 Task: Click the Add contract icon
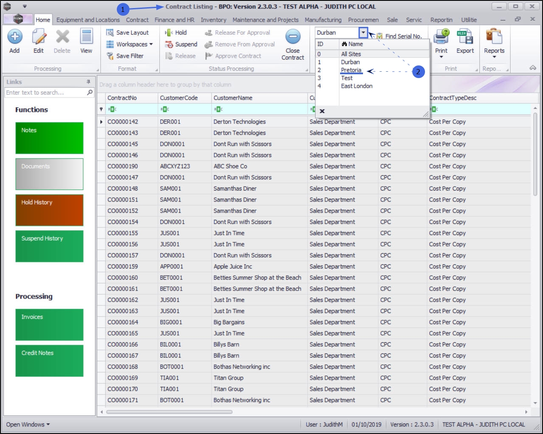point(15,37)
